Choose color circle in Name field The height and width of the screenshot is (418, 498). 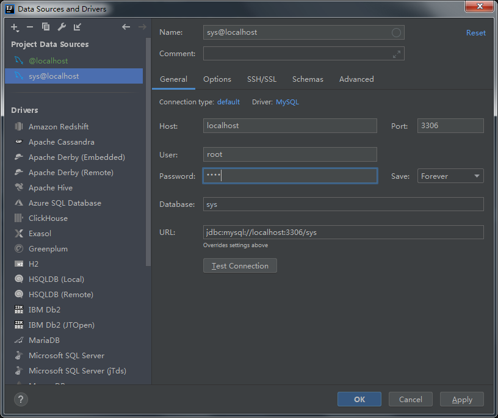(396, 32)
